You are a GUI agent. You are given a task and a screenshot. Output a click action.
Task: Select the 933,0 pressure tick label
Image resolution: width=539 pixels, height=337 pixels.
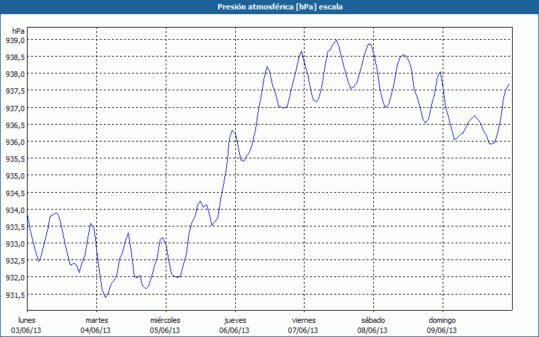[14, 244]
